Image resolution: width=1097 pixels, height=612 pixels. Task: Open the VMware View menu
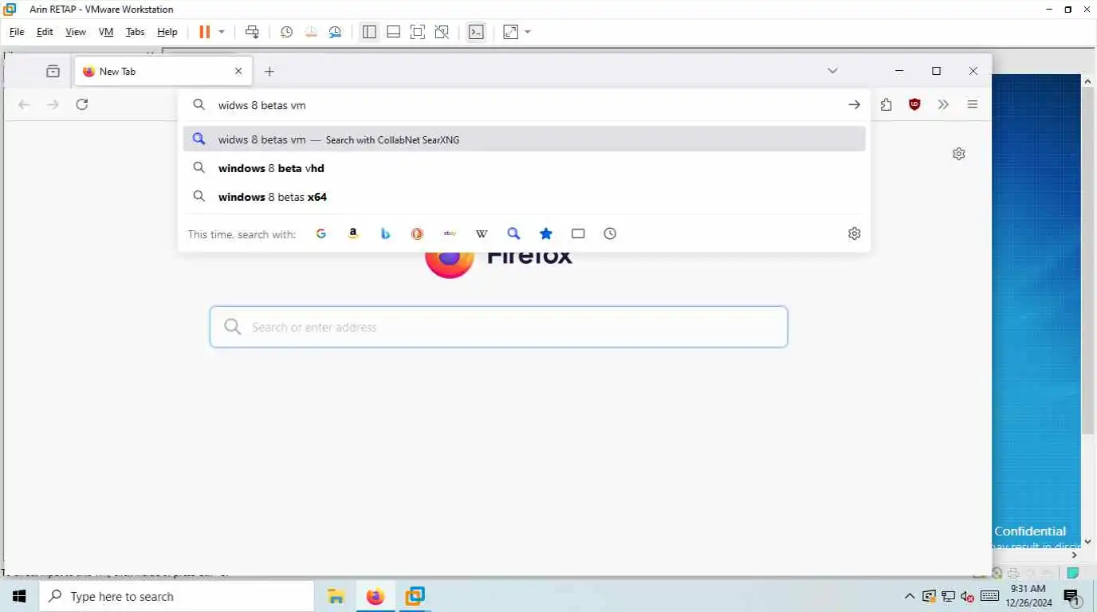76,32
